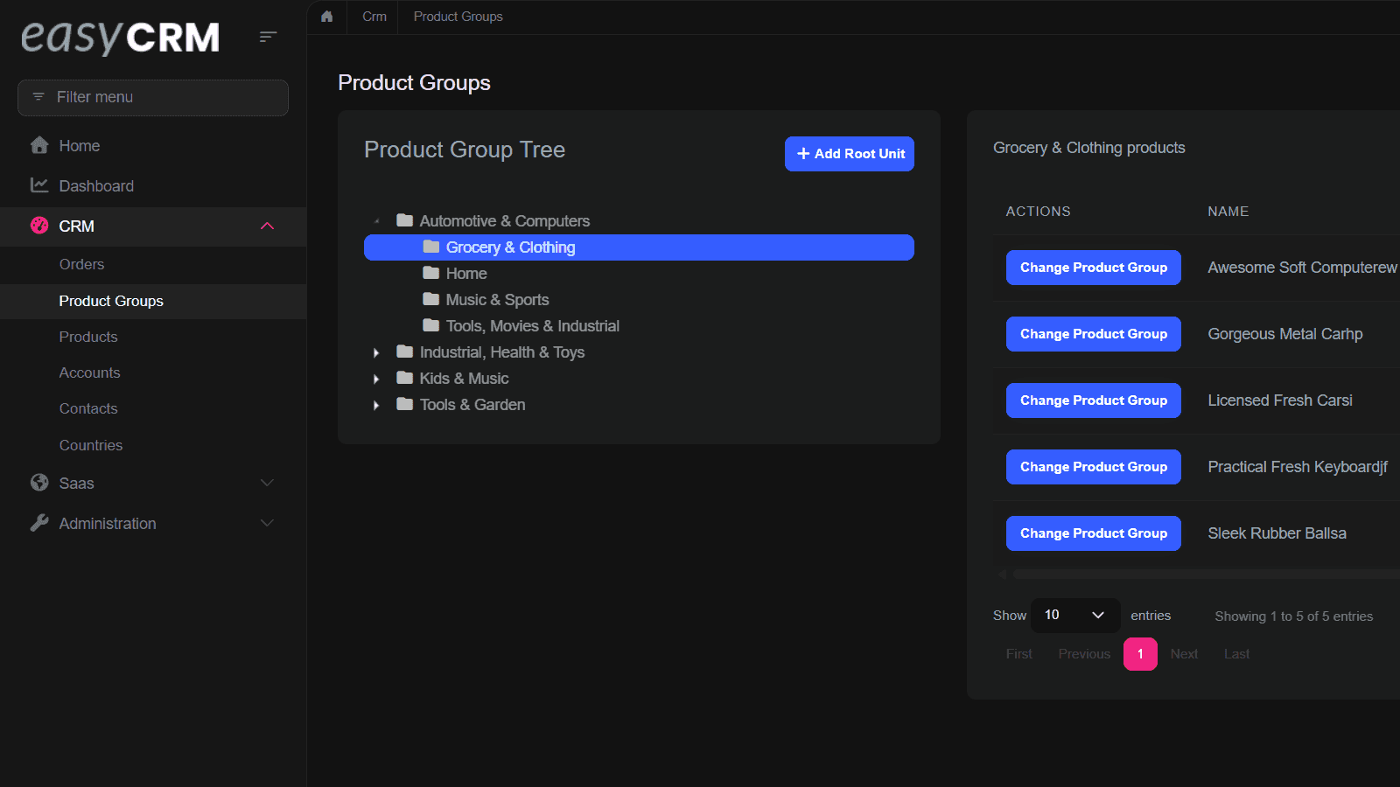Toggle the sidebar collapse icon

[x=268, y=37]
